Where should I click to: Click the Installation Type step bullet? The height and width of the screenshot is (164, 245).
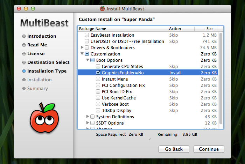(x=24, y=71)
